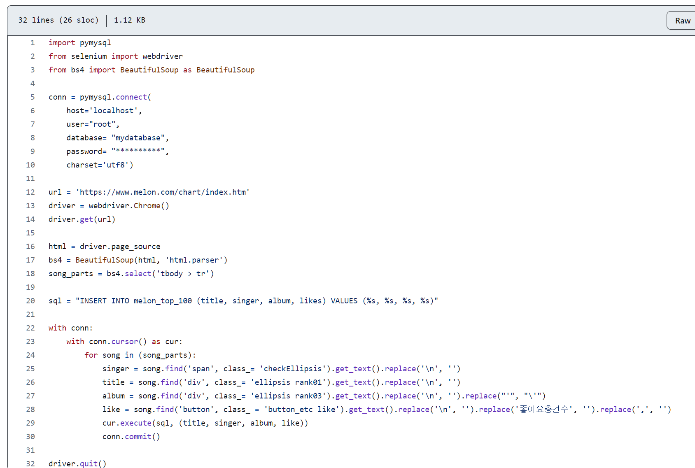695x468 pixels.
Task: Click the driver.quit() line
Action: (77, 464)
